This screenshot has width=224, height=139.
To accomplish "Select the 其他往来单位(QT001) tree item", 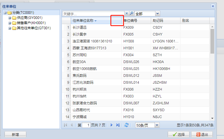I will 34,28.
